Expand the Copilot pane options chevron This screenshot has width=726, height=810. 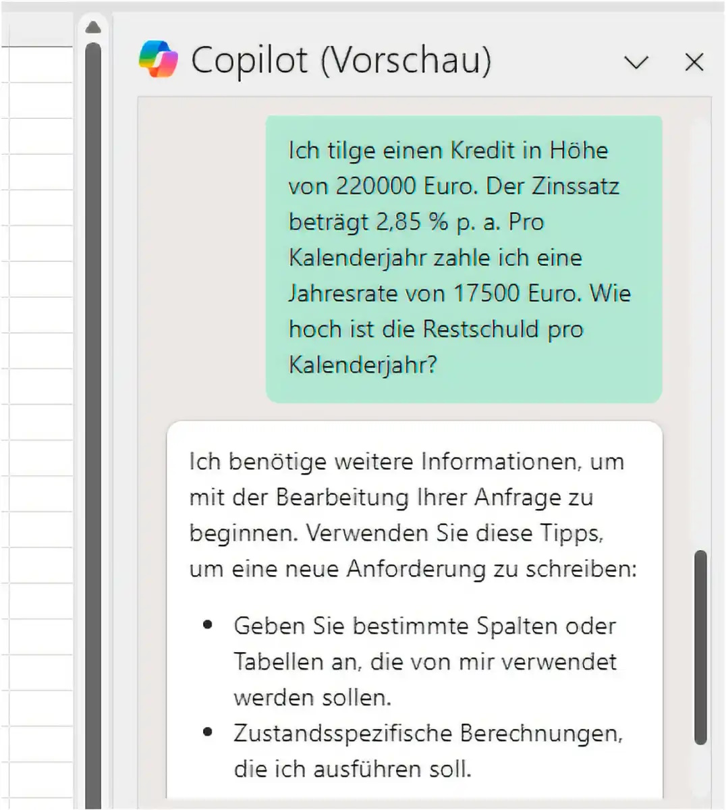[x=636, y=63]
